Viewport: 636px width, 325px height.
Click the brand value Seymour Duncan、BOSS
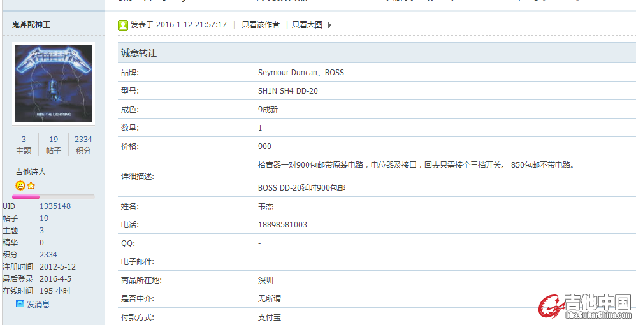[301, 73]
